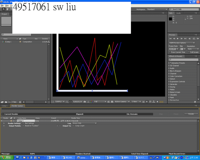Take a snapshot of the composition
The height and width of the screenshot is (160, 200).
pos(85,102)
